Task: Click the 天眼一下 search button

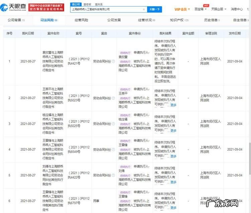Action: 155,9
